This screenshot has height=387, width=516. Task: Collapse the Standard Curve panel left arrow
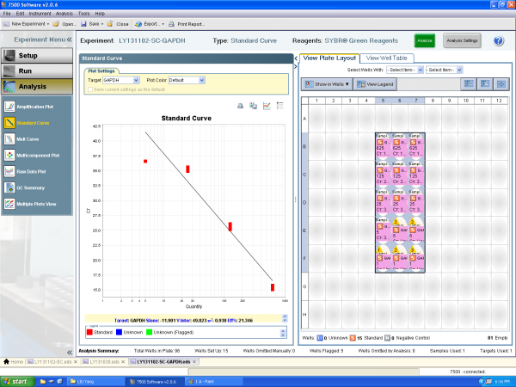[x=296, y=58]
